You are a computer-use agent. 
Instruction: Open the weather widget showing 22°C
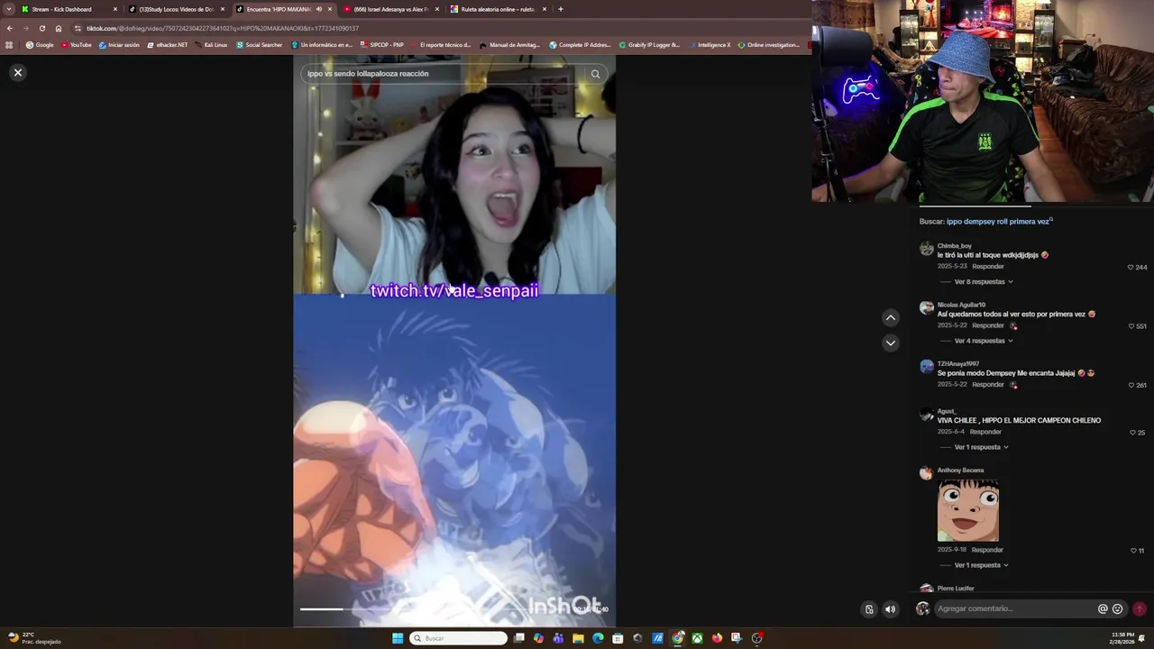34,638
